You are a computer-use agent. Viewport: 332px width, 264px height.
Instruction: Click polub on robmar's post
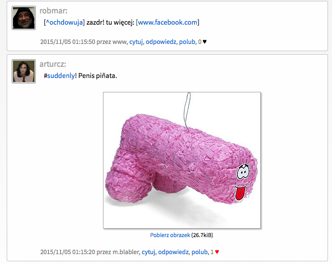tap(187, 42)
